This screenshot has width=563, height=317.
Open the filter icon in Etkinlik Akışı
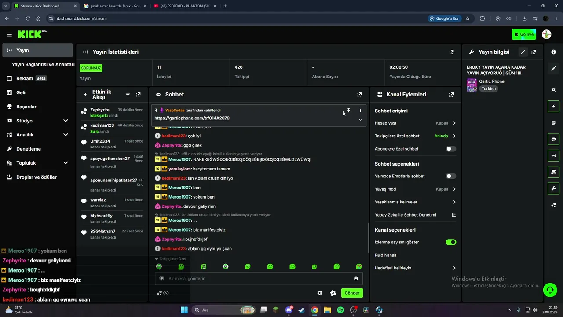(x=128, y=95)
